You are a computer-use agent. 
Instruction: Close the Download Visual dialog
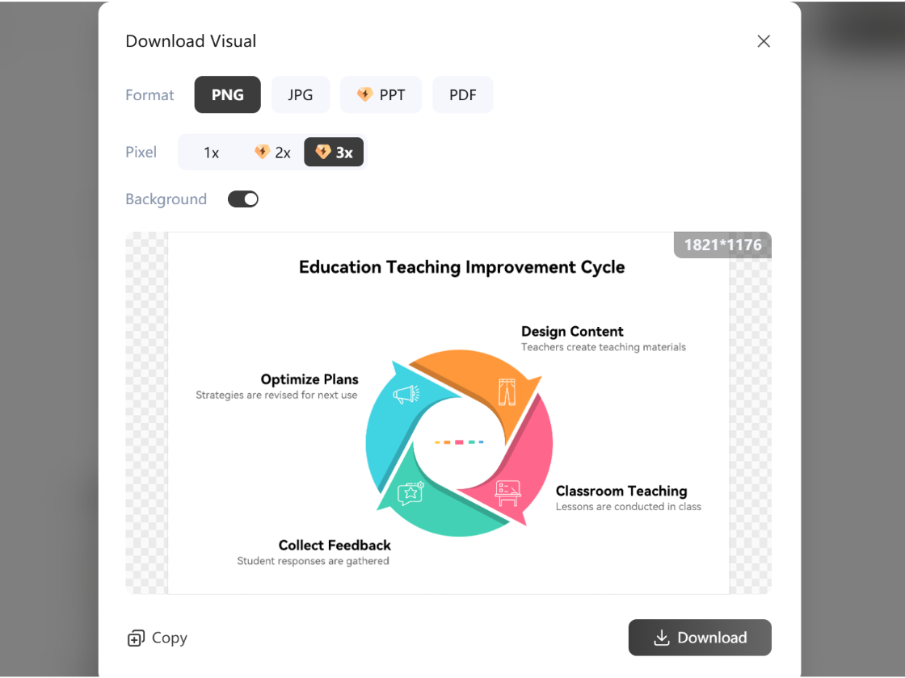pyautogui.click(x=764, y=41)
